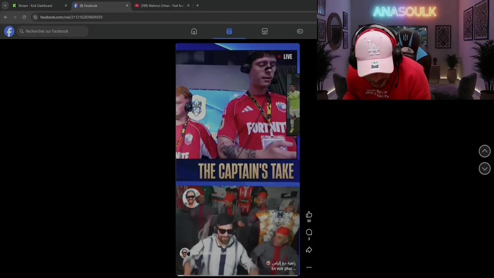The width and height of the screenshot is (494, 278).
Task: Click the magnifier icon in Facebook search
Action: (22, 31)
